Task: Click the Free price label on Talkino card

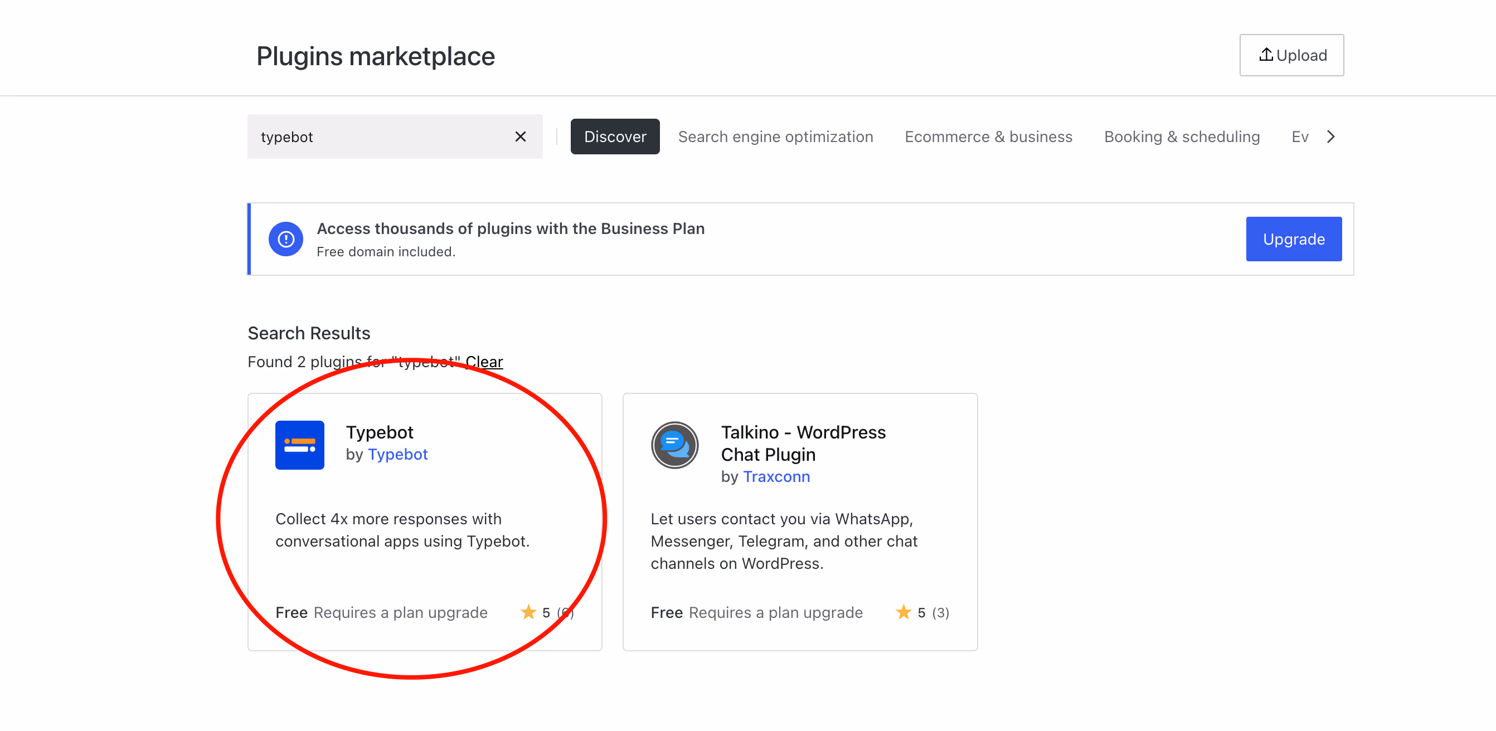Action: coord(666,612)
